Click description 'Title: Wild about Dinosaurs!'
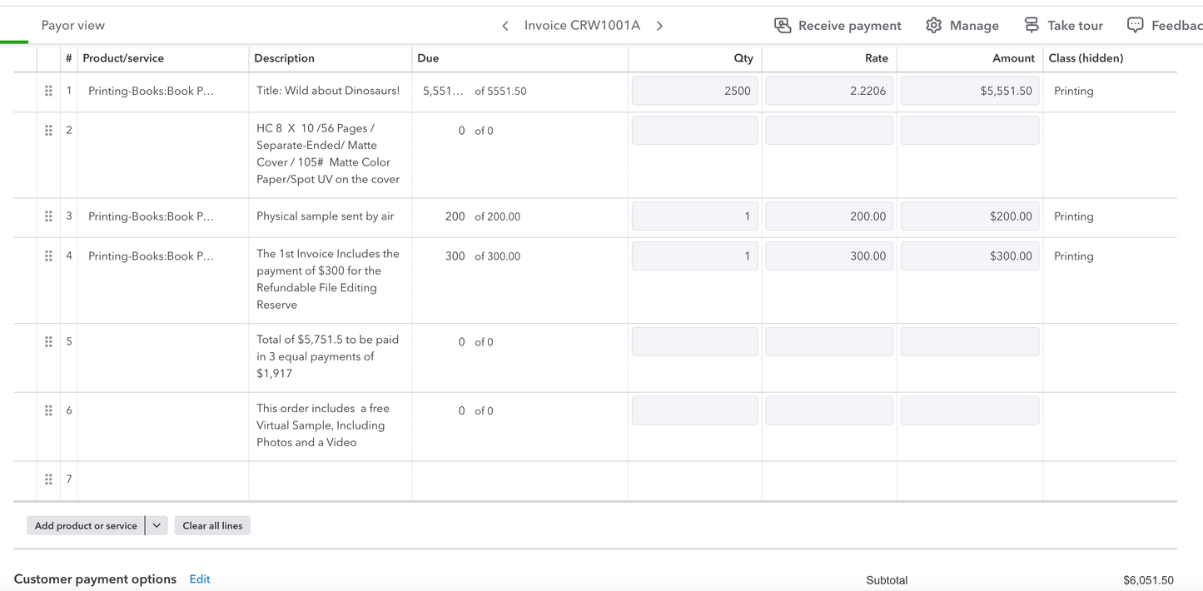The width and height of the screenshot is (1203, 591). coord(328,91)
